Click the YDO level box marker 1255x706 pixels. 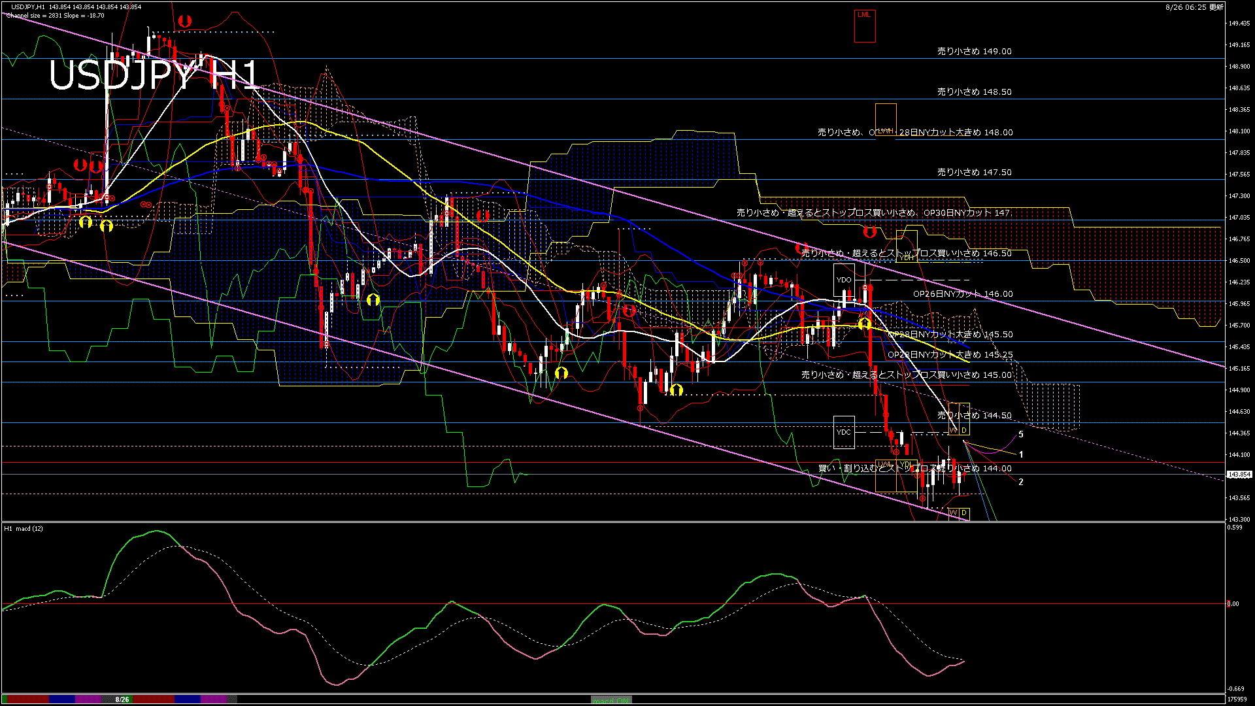click(844, 280)
